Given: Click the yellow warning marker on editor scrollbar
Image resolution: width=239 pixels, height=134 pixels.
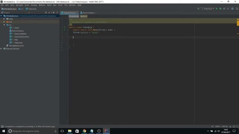Looking at the screenshot, I should (x=238, y=23).
